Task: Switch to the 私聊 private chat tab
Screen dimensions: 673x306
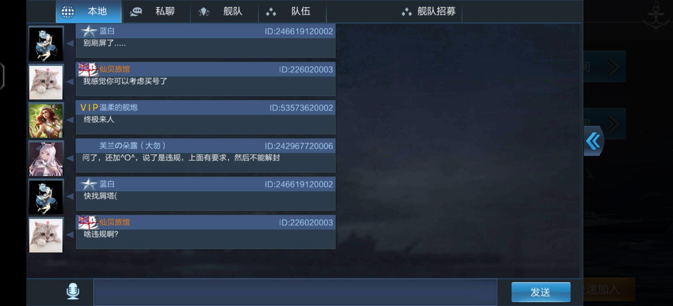Action: (x=156, y=11)
